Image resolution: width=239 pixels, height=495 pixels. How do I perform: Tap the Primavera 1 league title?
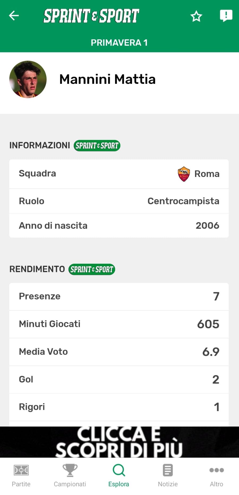(x=119, y=43)
